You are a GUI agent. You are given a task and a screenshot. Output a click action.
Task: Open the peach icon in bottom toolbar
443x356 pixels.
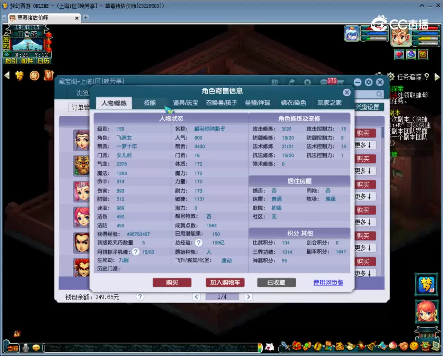point(392,346)
